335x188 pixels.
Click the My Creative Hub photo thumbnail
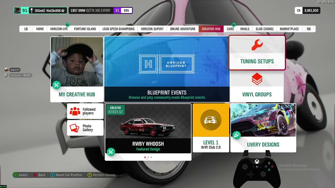77,62
